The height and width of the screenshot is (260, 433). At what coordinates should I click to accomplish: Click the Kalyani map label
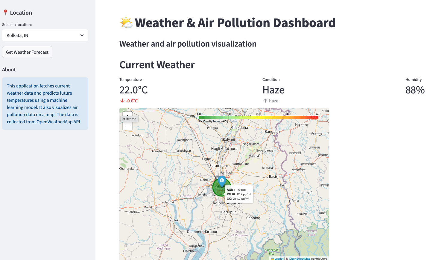coord(229,140)
